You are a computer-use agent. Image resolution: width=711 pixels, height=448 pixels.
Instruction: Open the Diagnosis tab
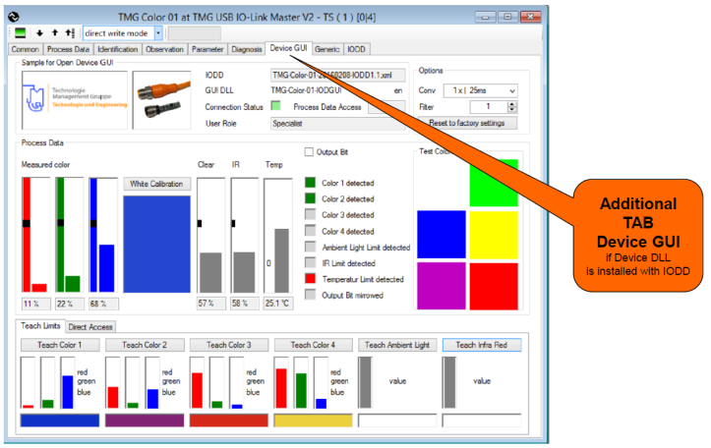[247, 49]
